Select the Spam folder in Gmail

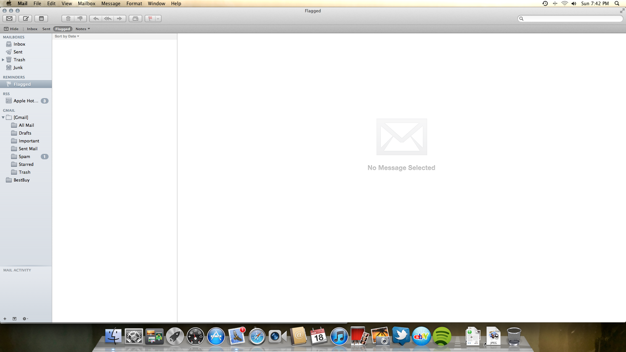24,156
